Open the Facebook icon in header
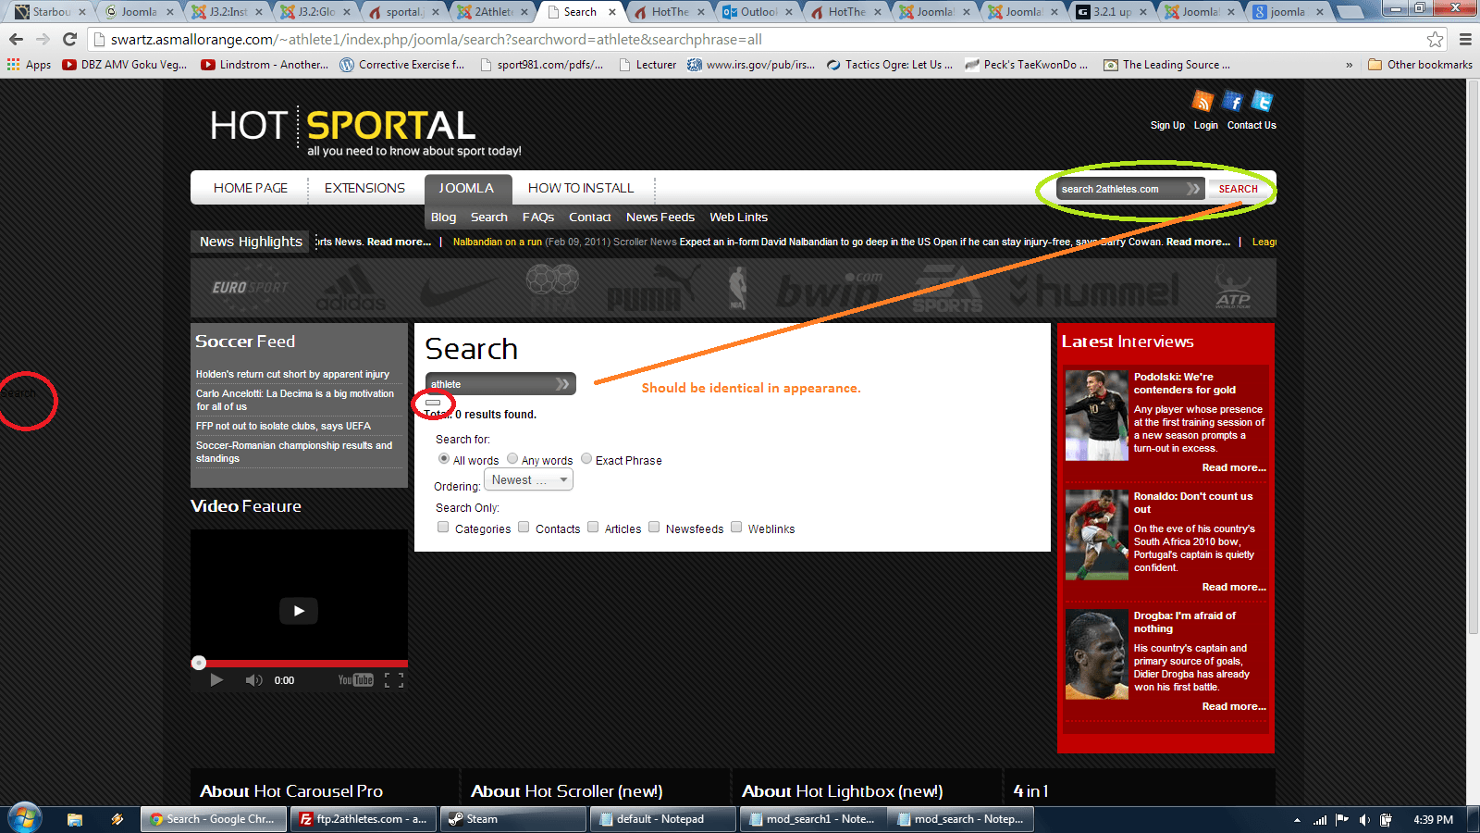1480x833 pixels. pyautogui.click(x=1232, y=101)
